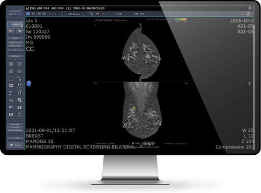Viewport: 261px width, 193px height.
Task: Click the information 'i' icon
Action: point(19,107)
